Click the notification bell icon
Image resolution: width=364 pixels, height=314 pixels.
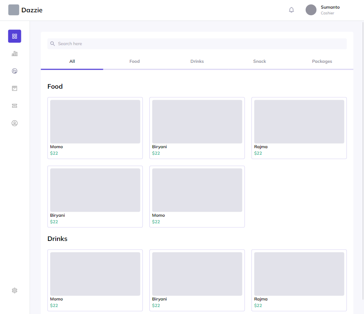291,10
